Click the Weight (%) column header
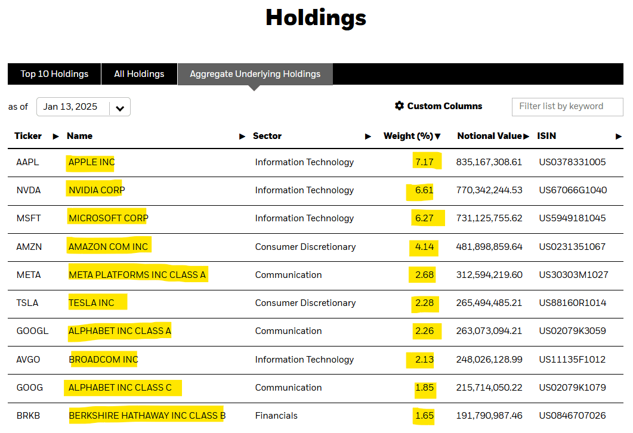The height and width of the screenshot is (433, 633). point(407,136)
